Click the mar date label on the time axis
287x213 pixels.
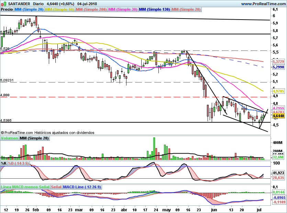click(79, 210)
